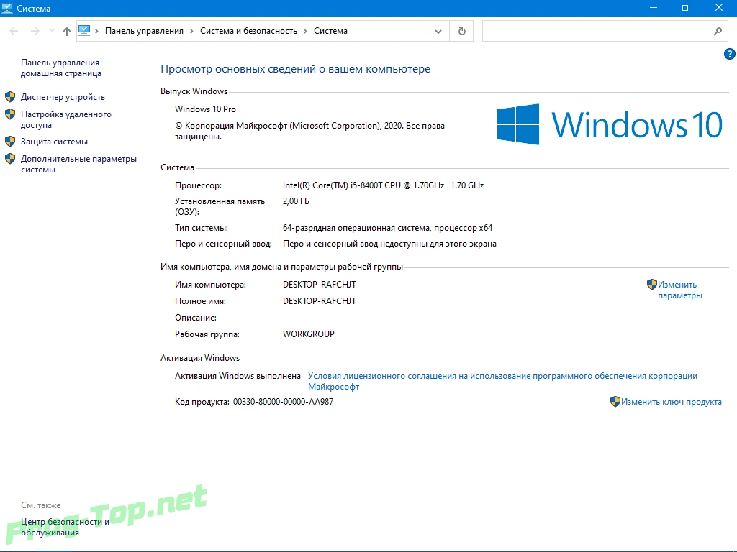Click shield icon next to Изменить параметры
737x552 pixels.
click(x=651, y=284)
